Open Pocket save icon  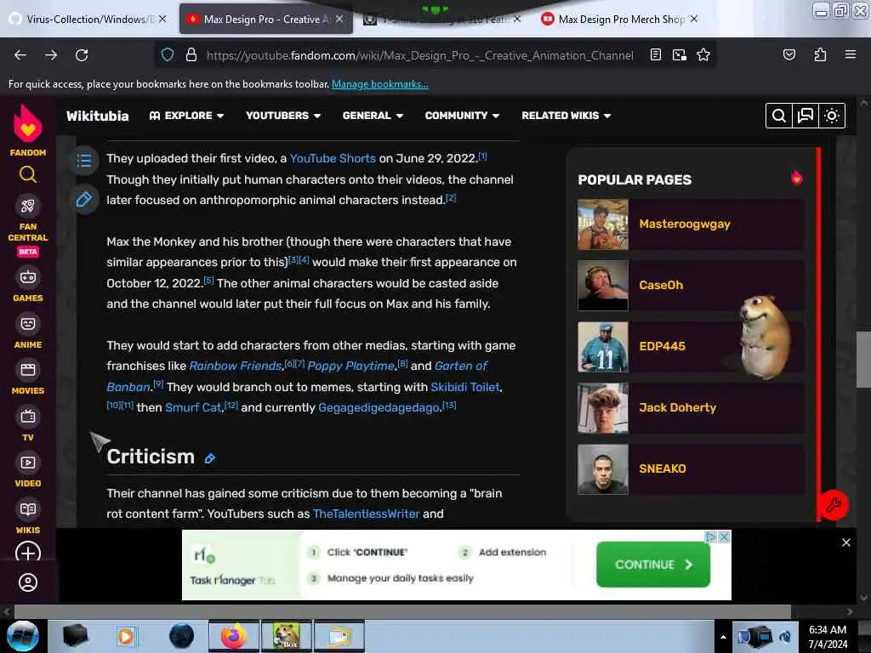[x=788, y=55]
